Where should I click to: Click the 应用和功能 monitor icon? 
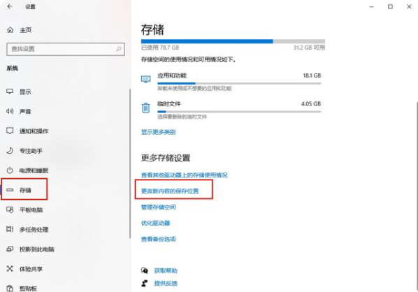(145, 79)
